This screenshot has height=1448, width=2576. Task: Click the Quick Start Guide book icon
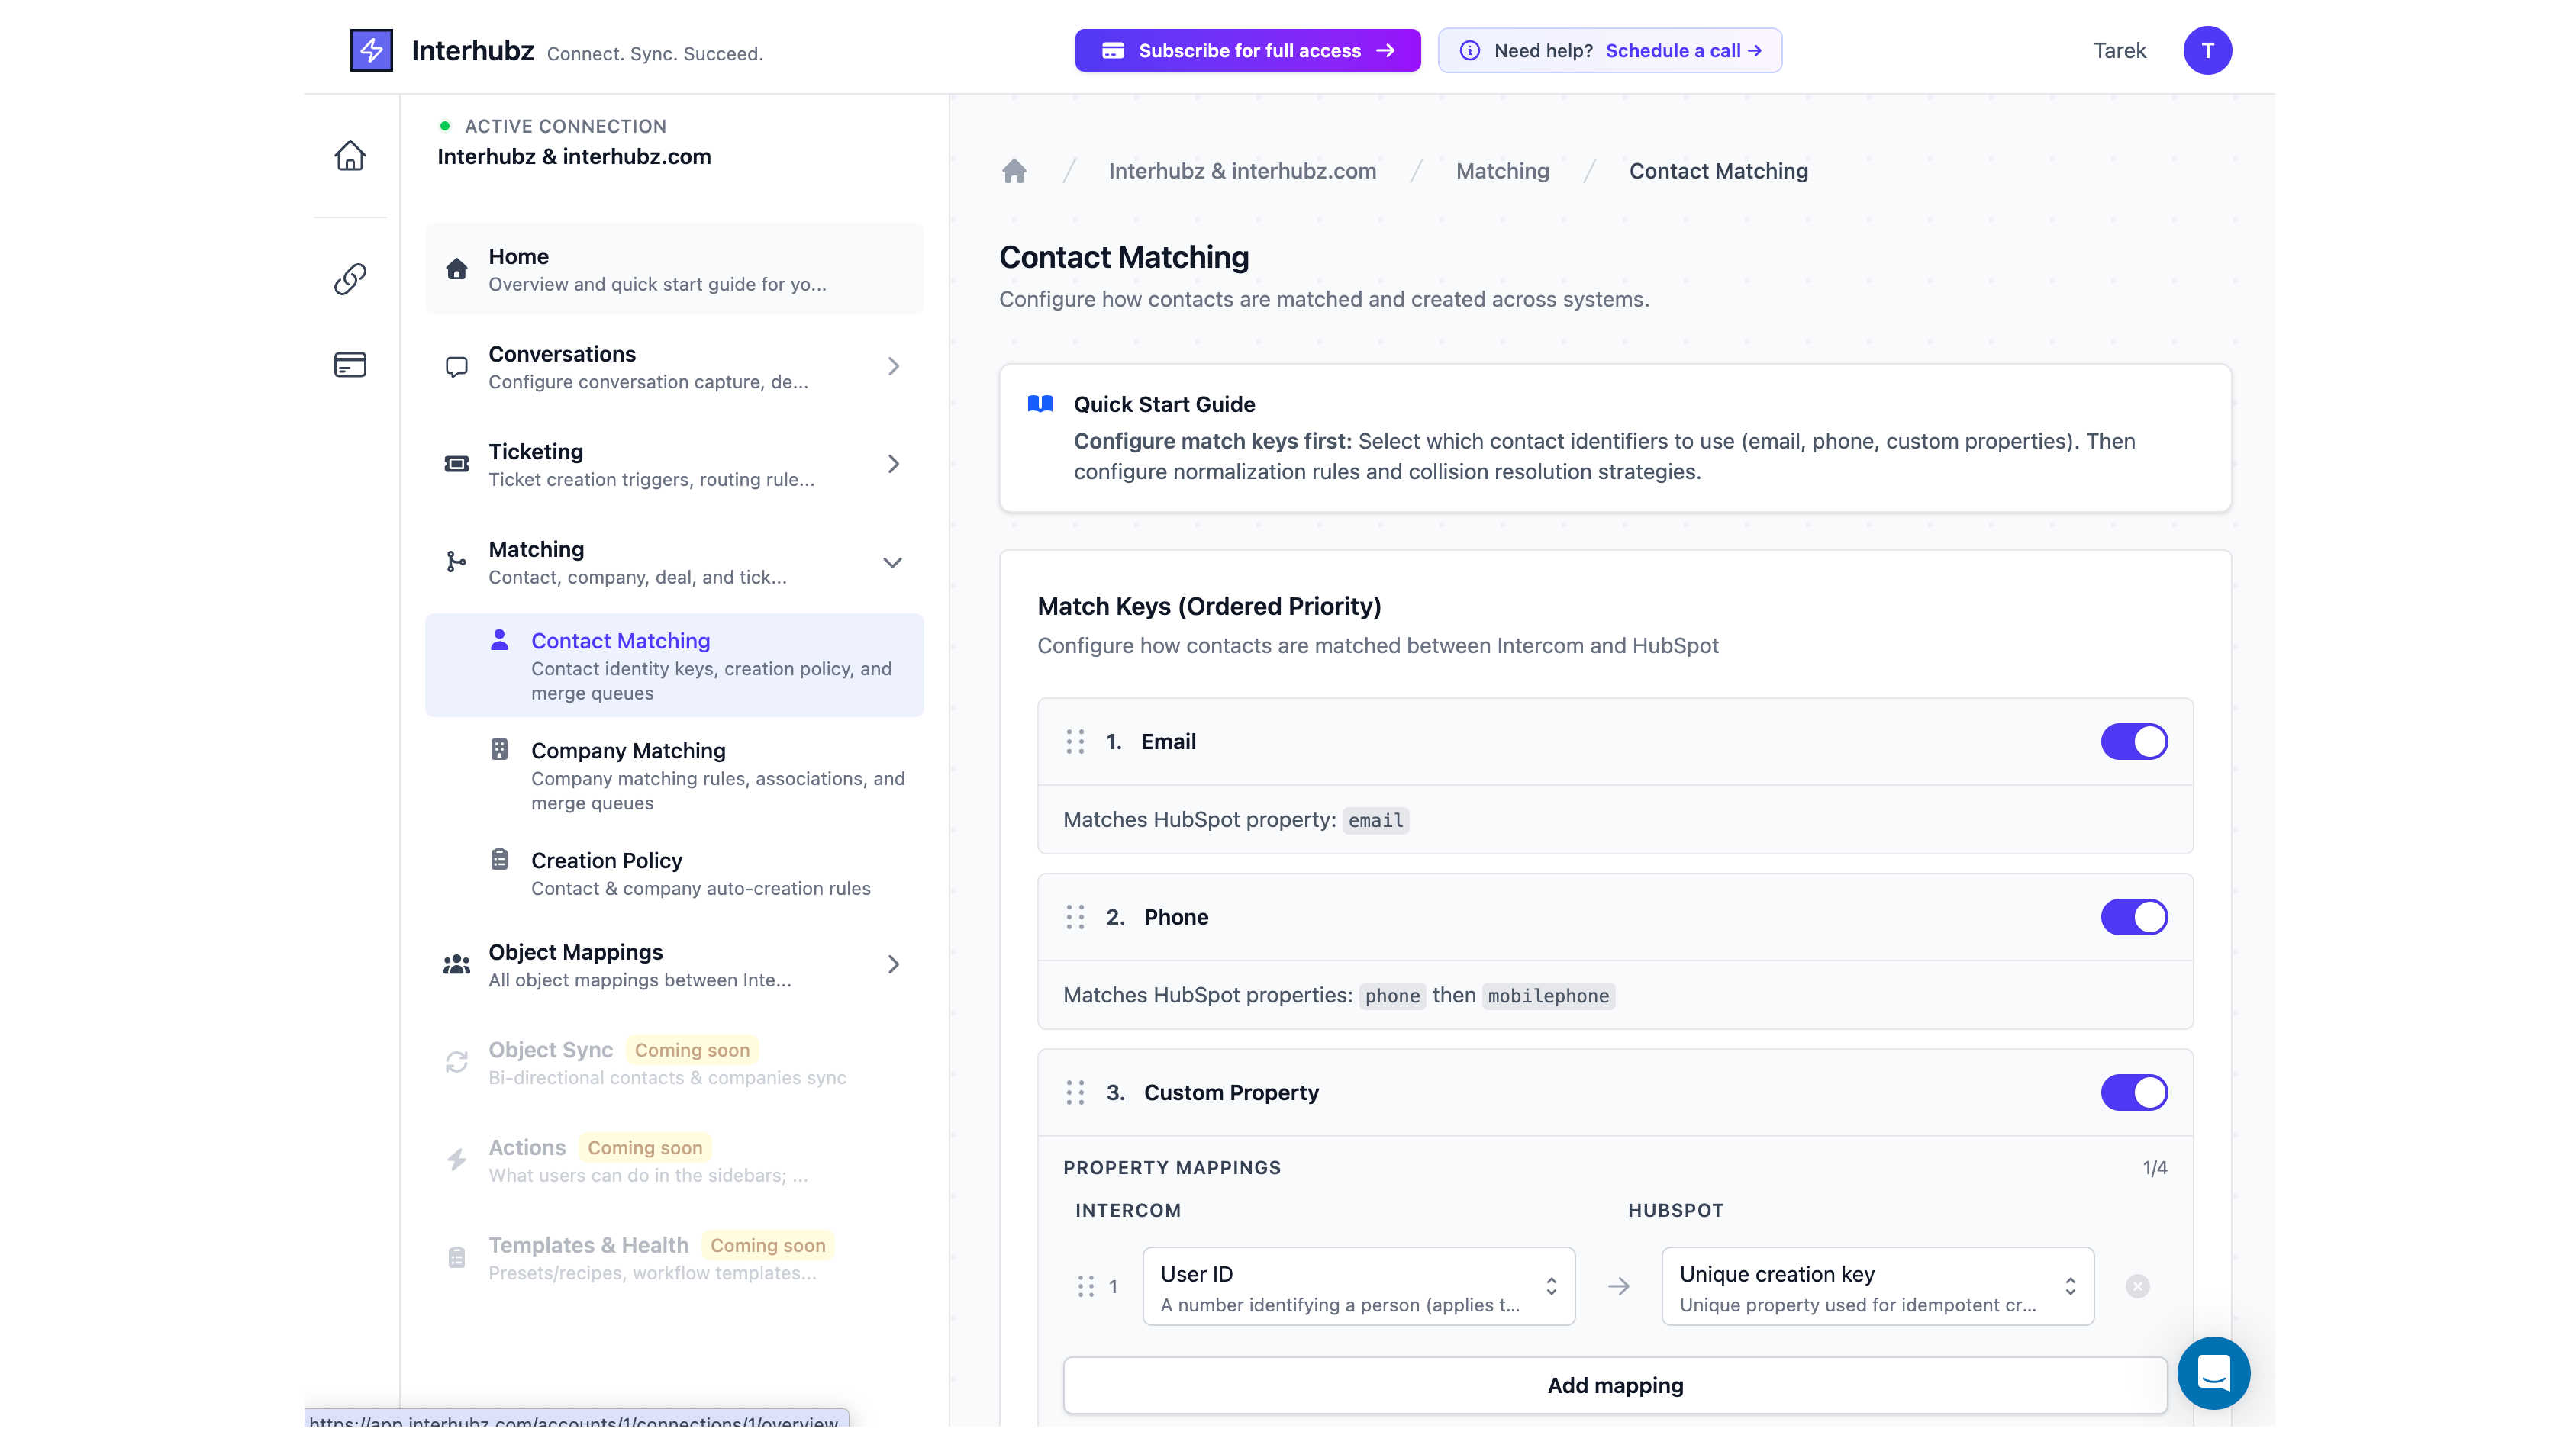pos(1040,404)
